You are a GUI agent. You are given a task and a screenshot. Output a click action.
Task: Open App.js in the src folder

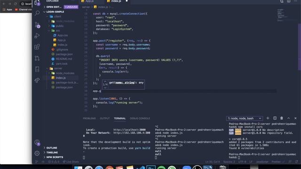[62, 40]
